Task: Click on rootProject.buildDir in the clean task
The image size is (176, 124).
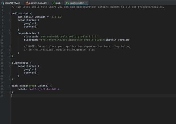Action: [44, 89]
